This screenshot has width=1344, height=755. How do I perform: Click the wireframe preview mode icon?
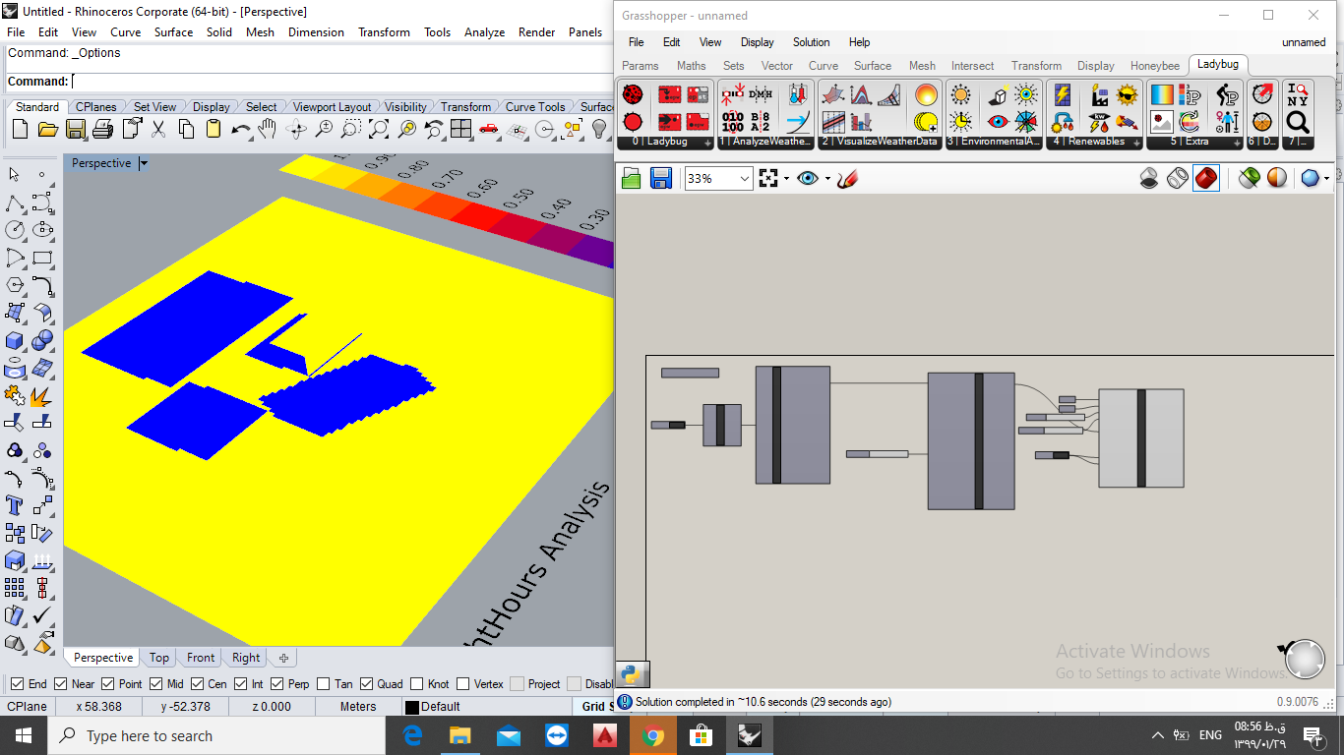pyautogui.click(x=1178, y=178)
